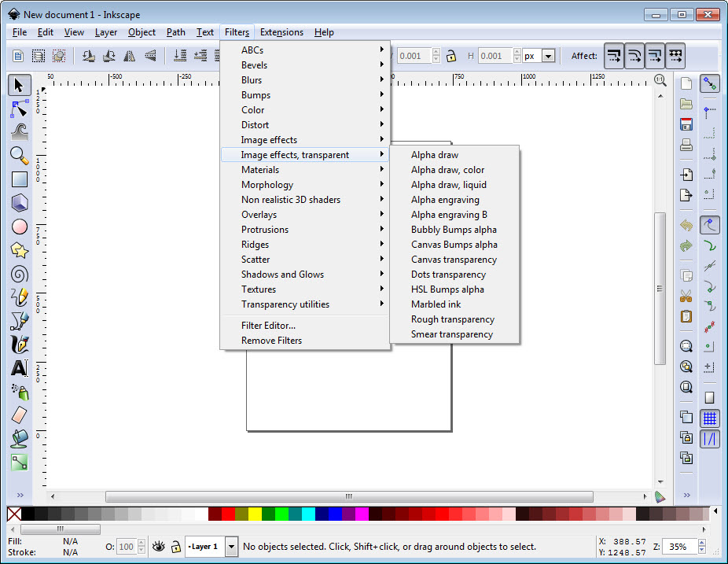
Task: Select the Star polygon tool
Action: (19, 250)
